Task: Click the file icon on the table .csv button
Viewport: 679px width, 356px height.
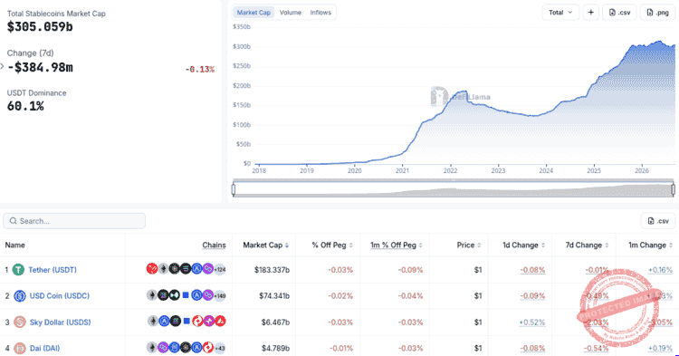Action: [650, 221]
